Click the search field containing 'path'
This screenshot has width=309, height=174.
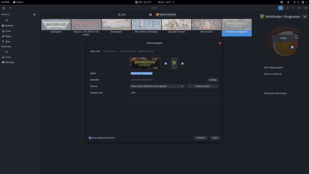[135, 15]
